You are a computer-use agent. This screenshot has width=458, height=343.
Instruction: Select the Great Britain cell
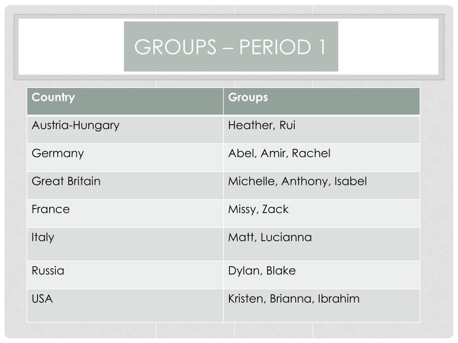coord(125,185)
